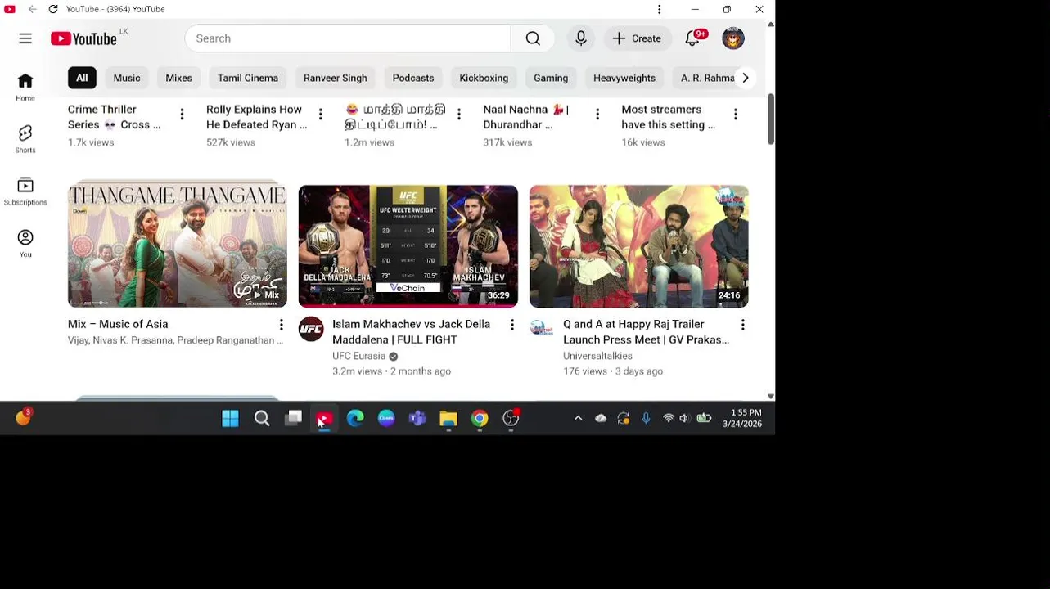Click in the YouTube search field
1050x589 pixels.
tap(348, 38)
